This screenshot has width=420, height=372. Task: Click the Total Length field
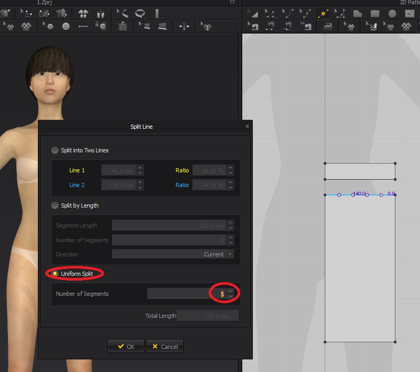coord(208,316)
